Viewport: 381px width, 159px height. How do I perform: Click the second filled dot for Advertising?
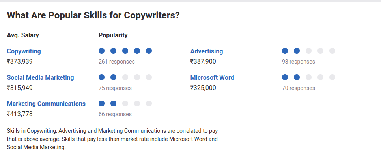(x=297, y=51)
